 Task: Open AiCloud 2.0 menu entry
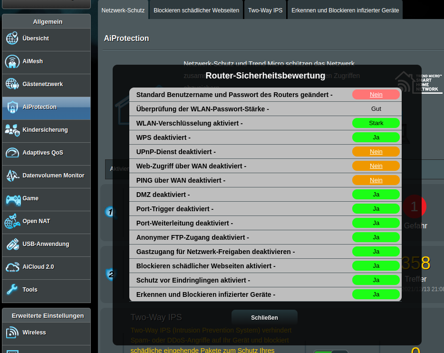(x=47, y=268)
